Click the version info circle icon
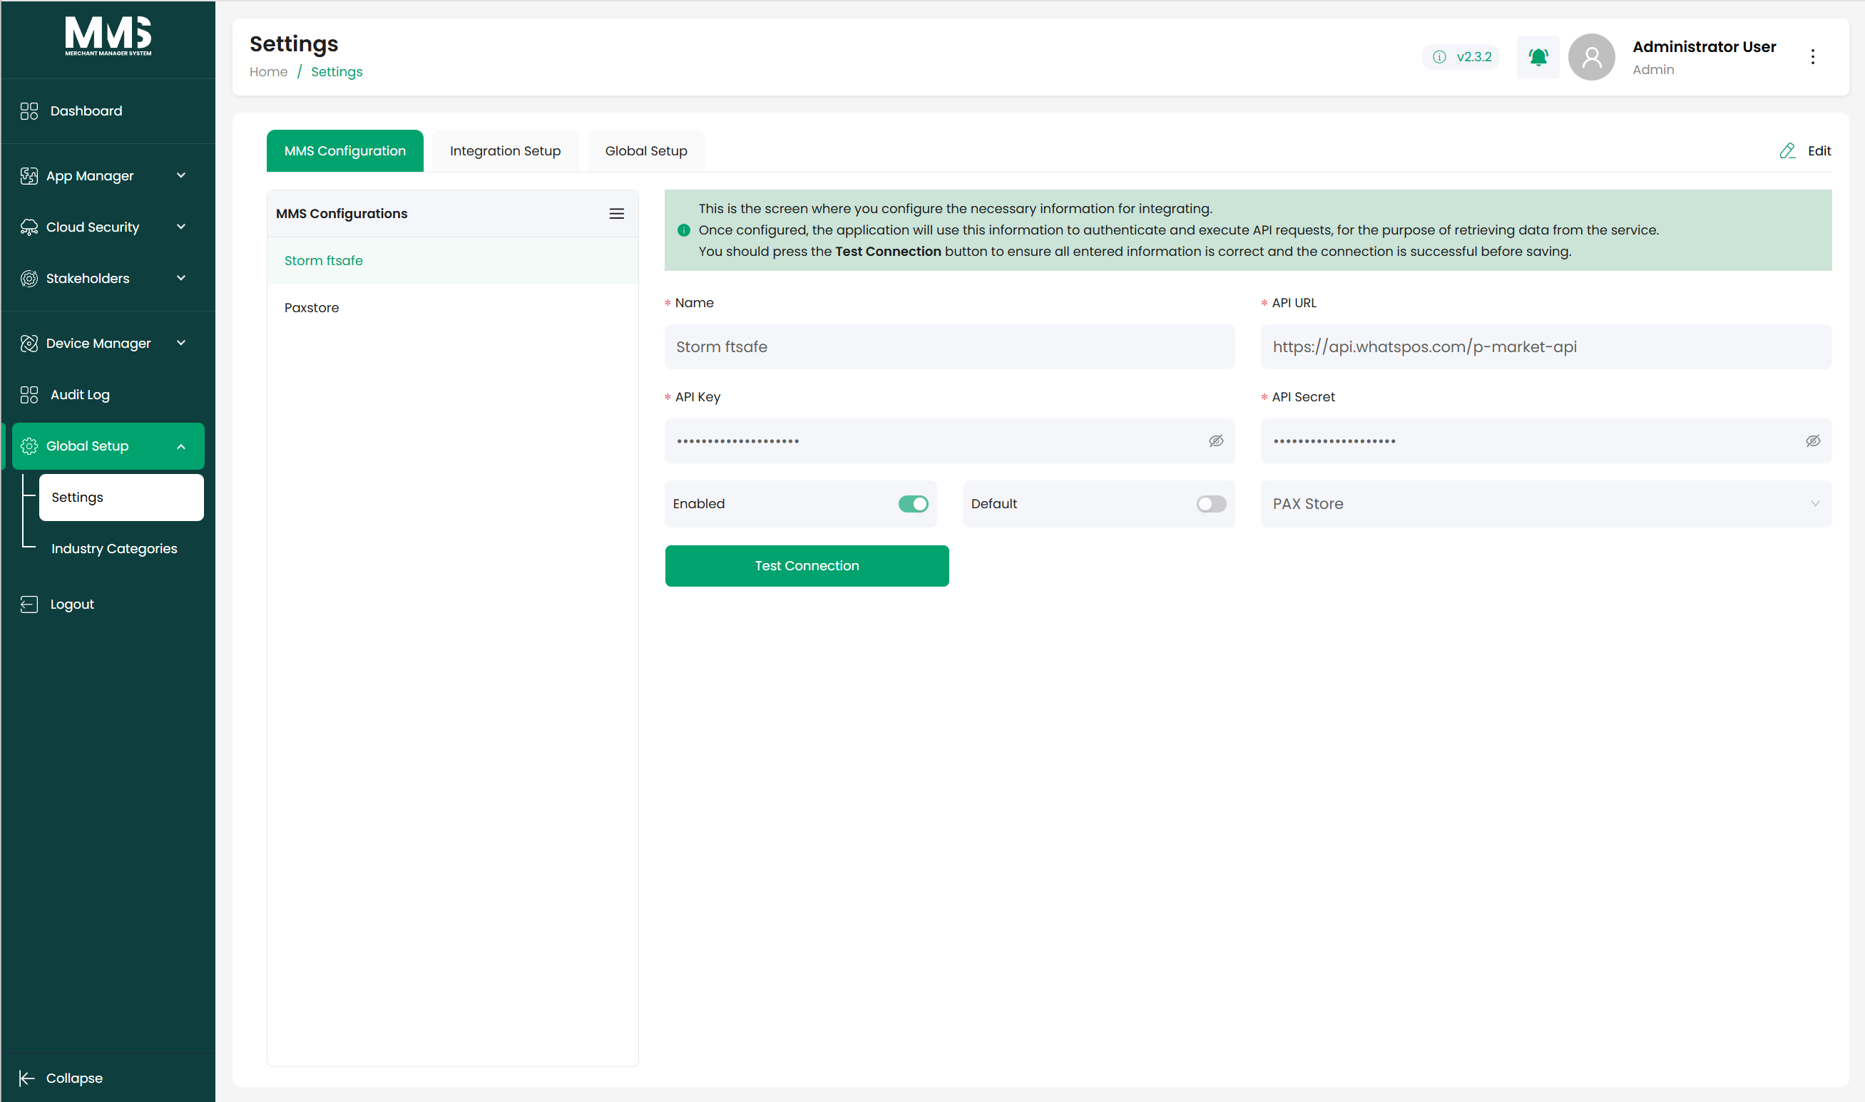Screen dimensions: 1865x1102 (1439, 57)
